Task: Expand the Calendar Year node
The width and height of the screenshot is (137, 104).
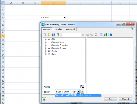Action: coord(45,42)
